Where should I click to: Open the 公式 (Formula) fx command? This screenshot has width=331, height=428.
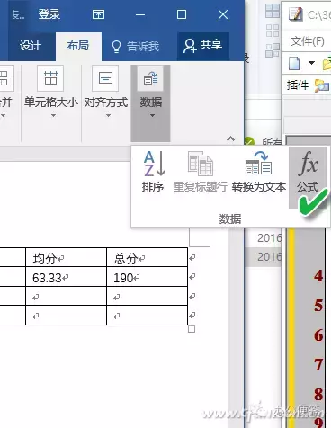(x=308, y=177)
